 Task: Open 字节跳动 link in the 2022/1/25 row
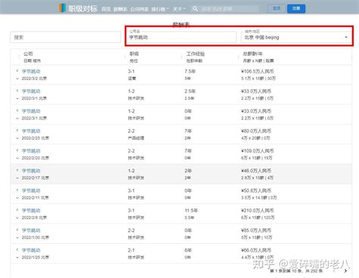pyautogui.click(x=31, y=250)
